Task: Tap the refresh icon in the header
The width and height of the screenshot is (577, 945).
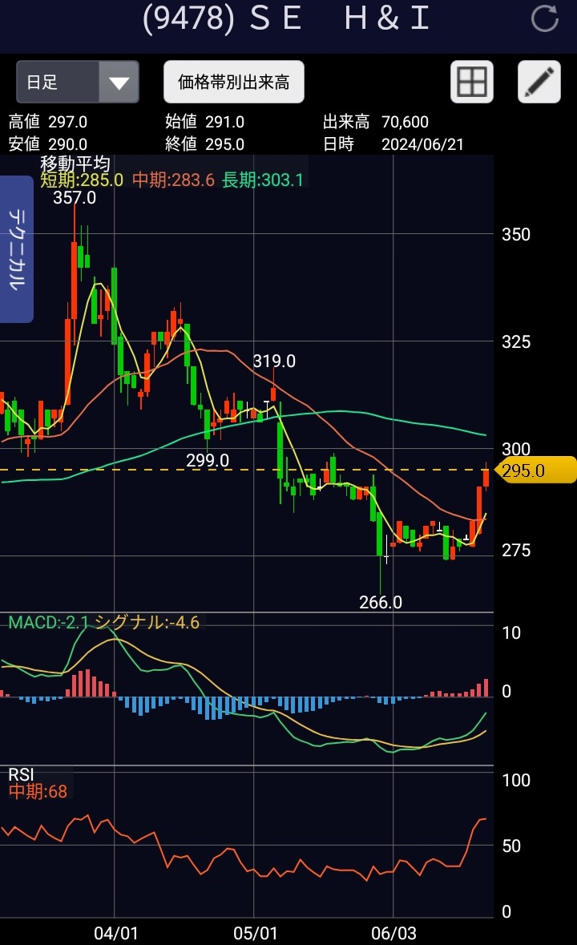Action: coord(544,18)
